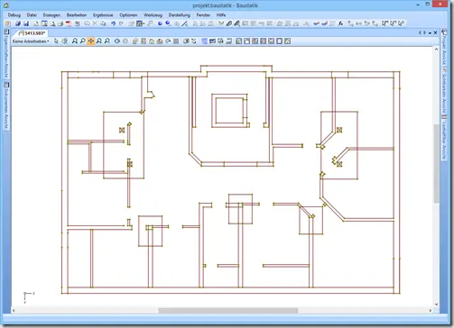The image size is (454, 328).
Task: Switch to the 5413.S03 document tab
Action: (32, 33)
